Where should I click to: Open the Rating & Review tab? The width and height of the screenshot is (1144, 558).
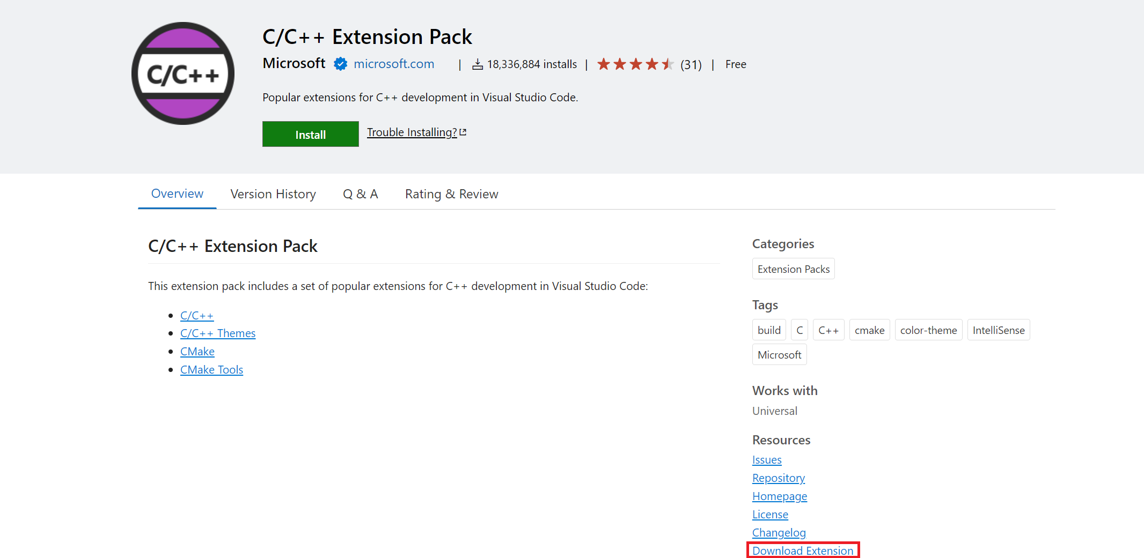[x=452, y=194]
